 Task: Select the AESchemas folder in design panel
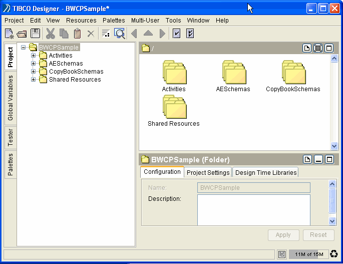point(233,76)
